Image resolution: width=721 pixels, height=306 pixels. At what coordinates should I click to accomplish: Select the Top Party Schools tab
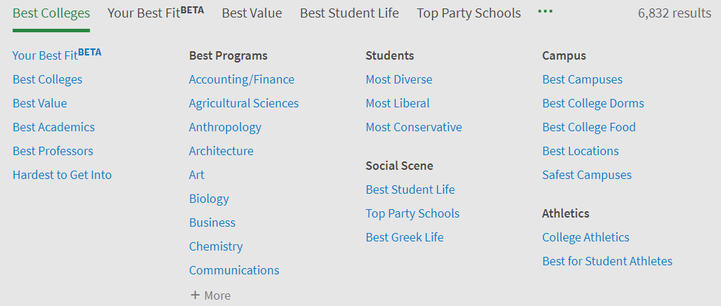469,13
